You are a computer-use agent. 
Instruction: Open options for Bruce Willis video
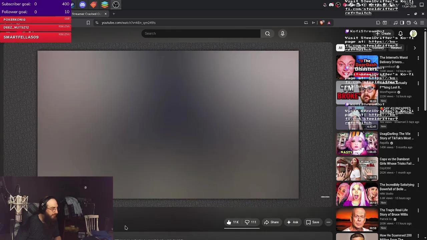tap(418, 210)
